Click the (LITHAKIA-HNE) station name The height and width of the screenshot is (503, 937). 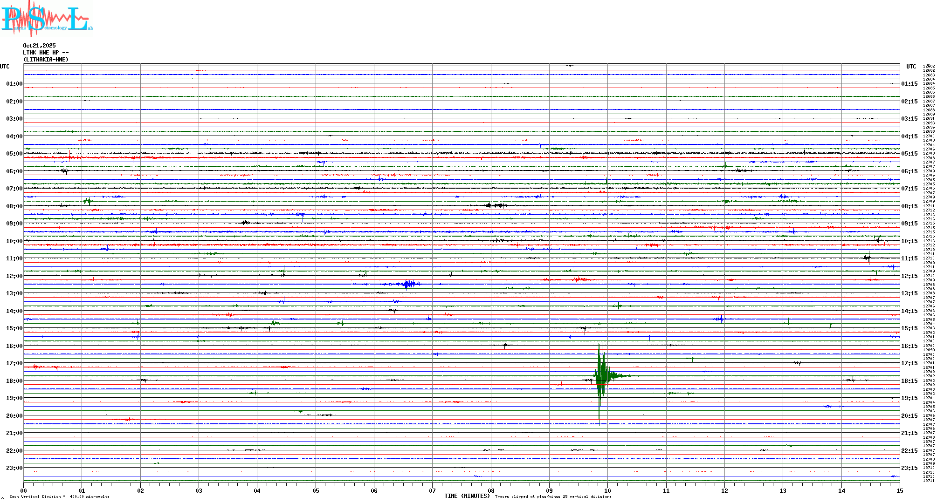click(46, 60)
